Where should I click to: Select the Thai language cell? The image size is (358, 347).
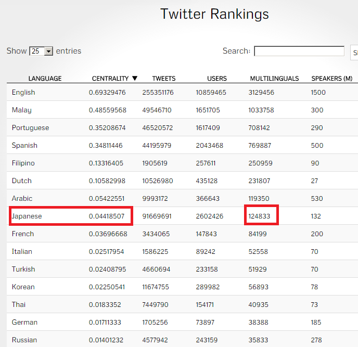click(19, 304)
